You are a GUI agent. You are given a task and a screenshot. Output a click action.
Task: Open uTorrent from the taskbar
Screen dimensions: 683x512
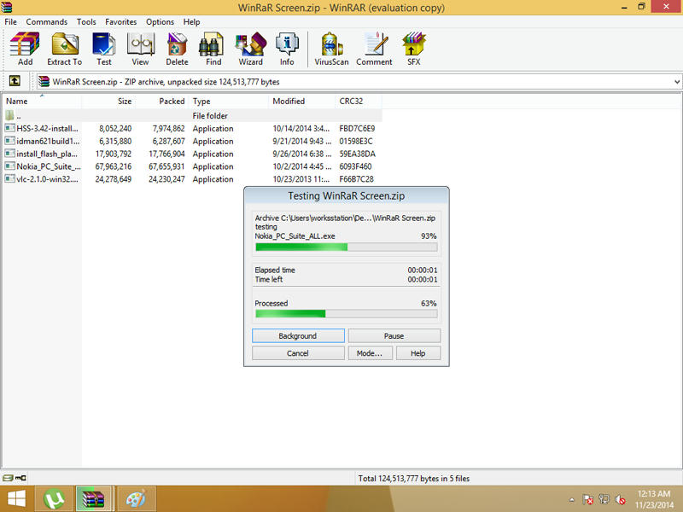coord(54,499)
